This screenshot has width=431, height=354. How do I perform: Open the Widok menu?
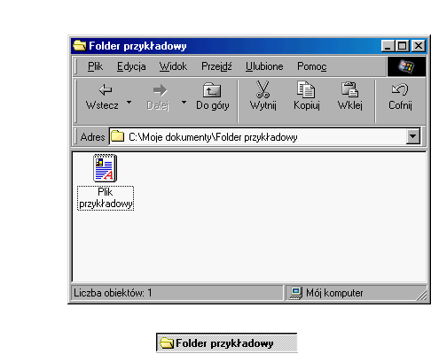coord(173,66)
